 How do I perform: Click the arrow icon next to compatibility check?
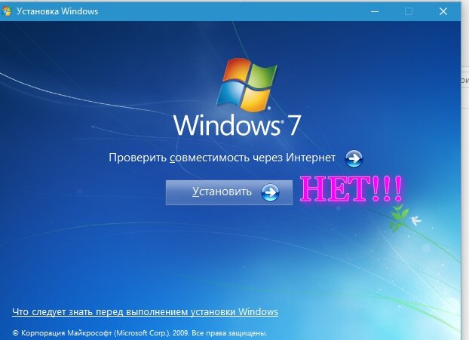[354, 158]
